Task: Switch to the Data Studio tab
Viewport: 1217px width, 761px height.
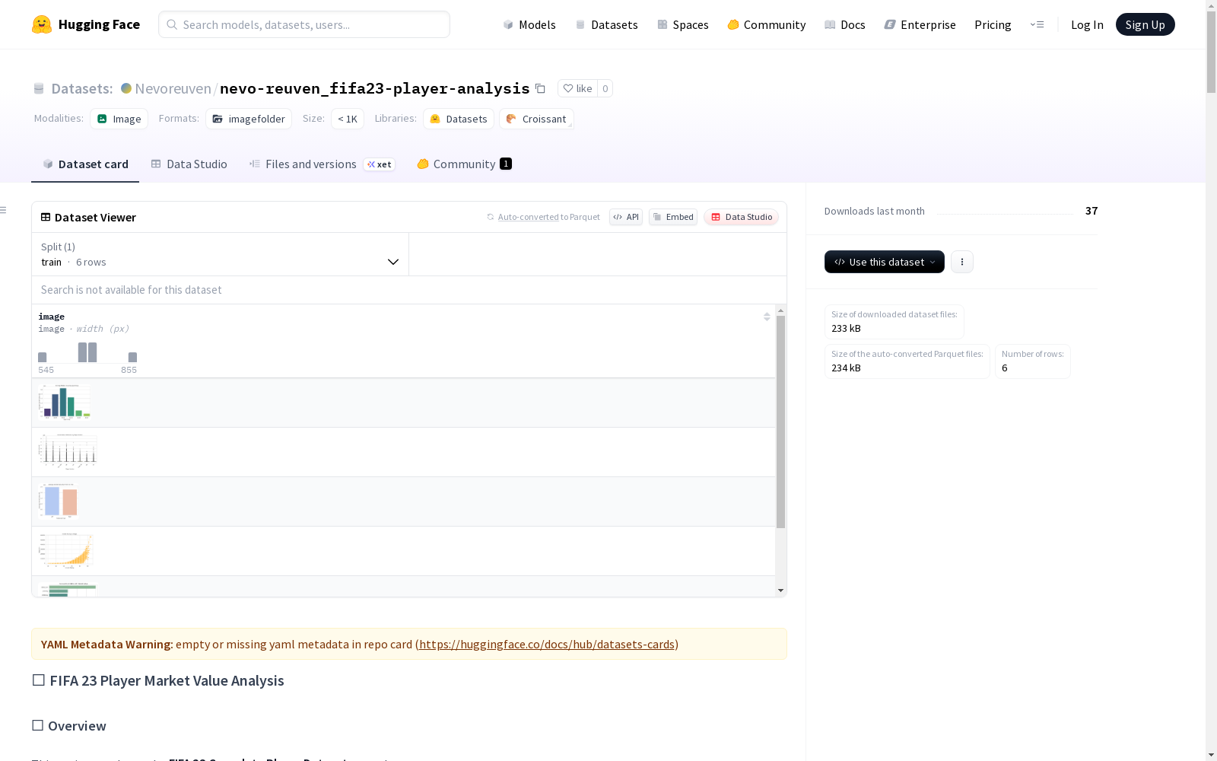Action: point(189,164)
